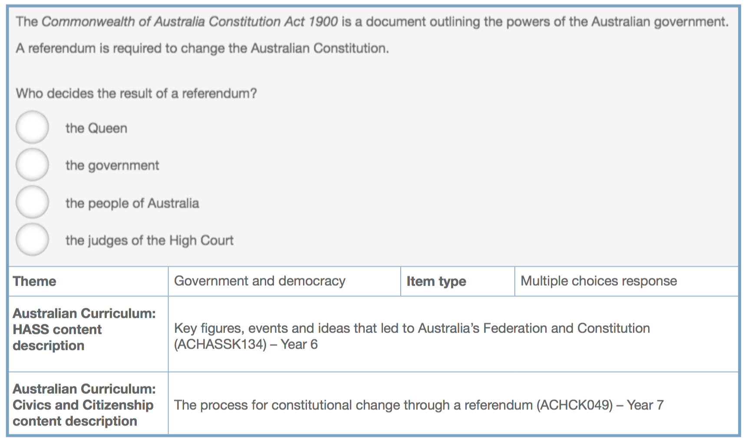The height and width of the screenshot is (441, 745).
Task: Click the Item type header cell
Action: 458,281
